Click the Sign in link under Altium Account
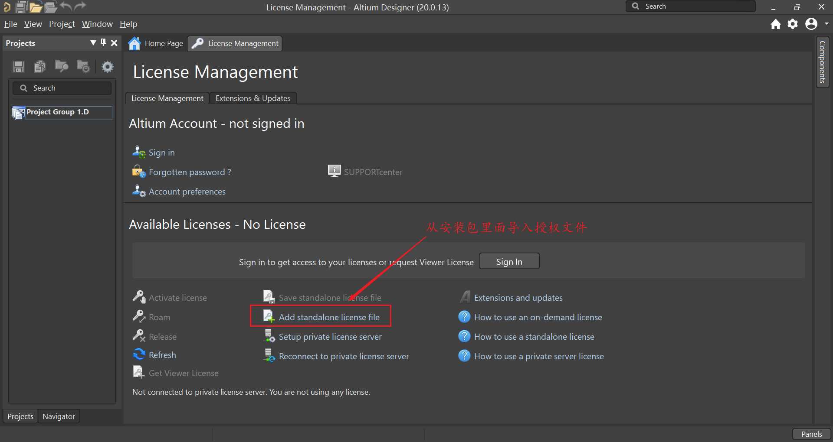 point(161,153)
